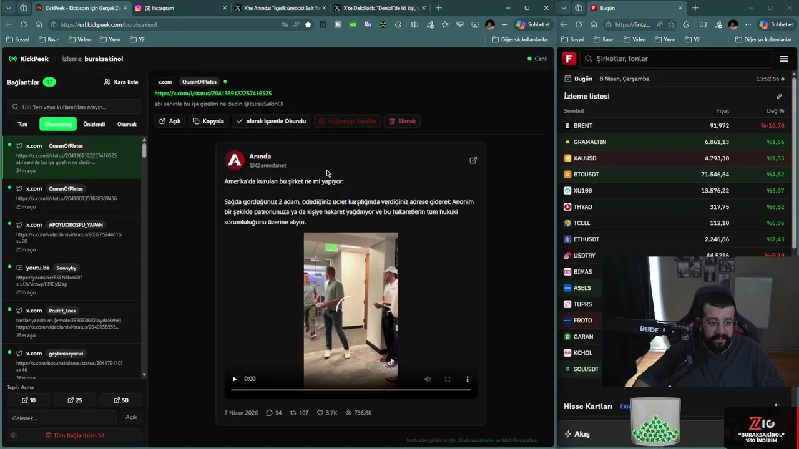
Task: Select the GRAMALTIN row in watchlist
Action: (x=674, y=142)
